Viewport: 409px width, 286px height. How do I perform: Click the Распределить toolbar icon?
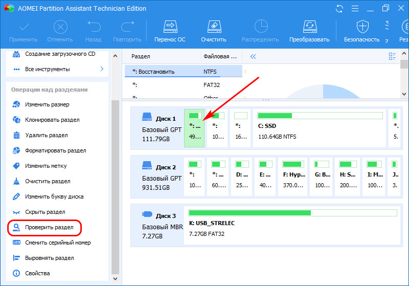coord(261,27)
